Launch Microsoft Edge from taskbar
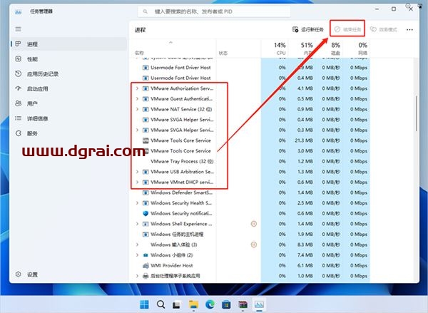This screenshot has width=428, height=313. coord(210,304)
